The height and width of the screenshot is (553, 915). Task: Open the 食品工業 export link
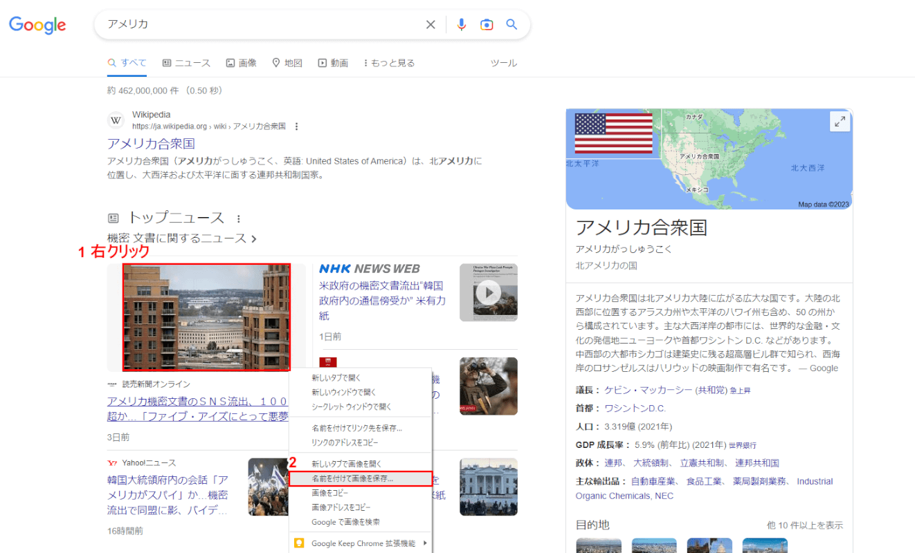(705, 481)
